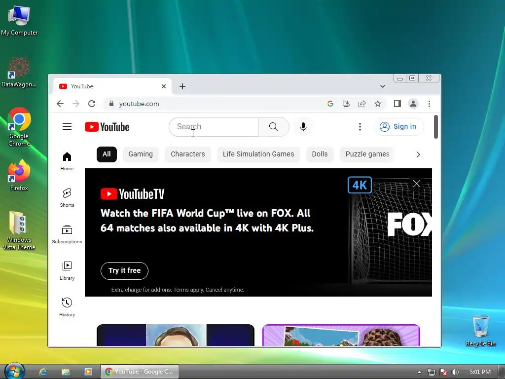Click the network tray icon
Viewport: 505px width, 379px height.
(431, 372)
